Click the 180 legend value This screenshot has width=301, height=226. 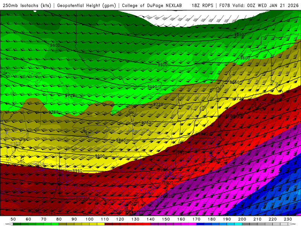211,219
